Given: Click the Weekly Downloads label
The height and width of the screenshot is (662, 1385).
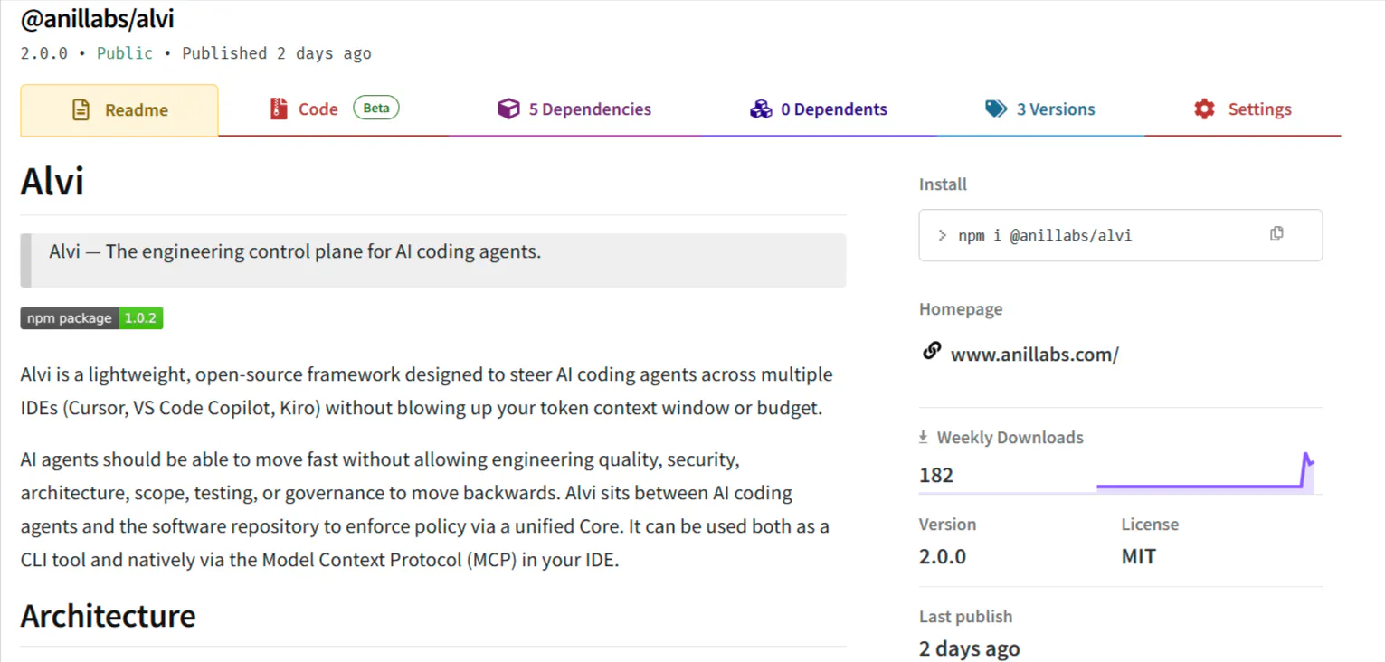Looking at the screenshot, I should click(x=1010, y=438).
